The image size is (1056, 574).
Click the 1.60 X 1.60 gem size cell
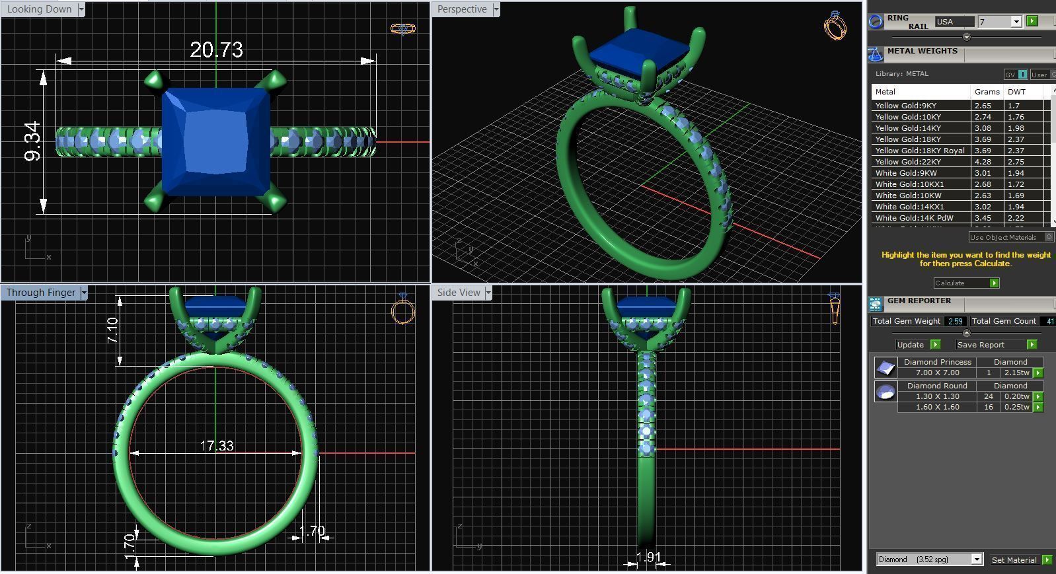point(937,407)
